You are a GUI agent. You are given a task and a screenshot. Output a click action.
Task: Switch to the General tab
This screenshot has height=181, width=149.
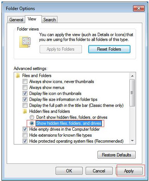click(16, 20)
